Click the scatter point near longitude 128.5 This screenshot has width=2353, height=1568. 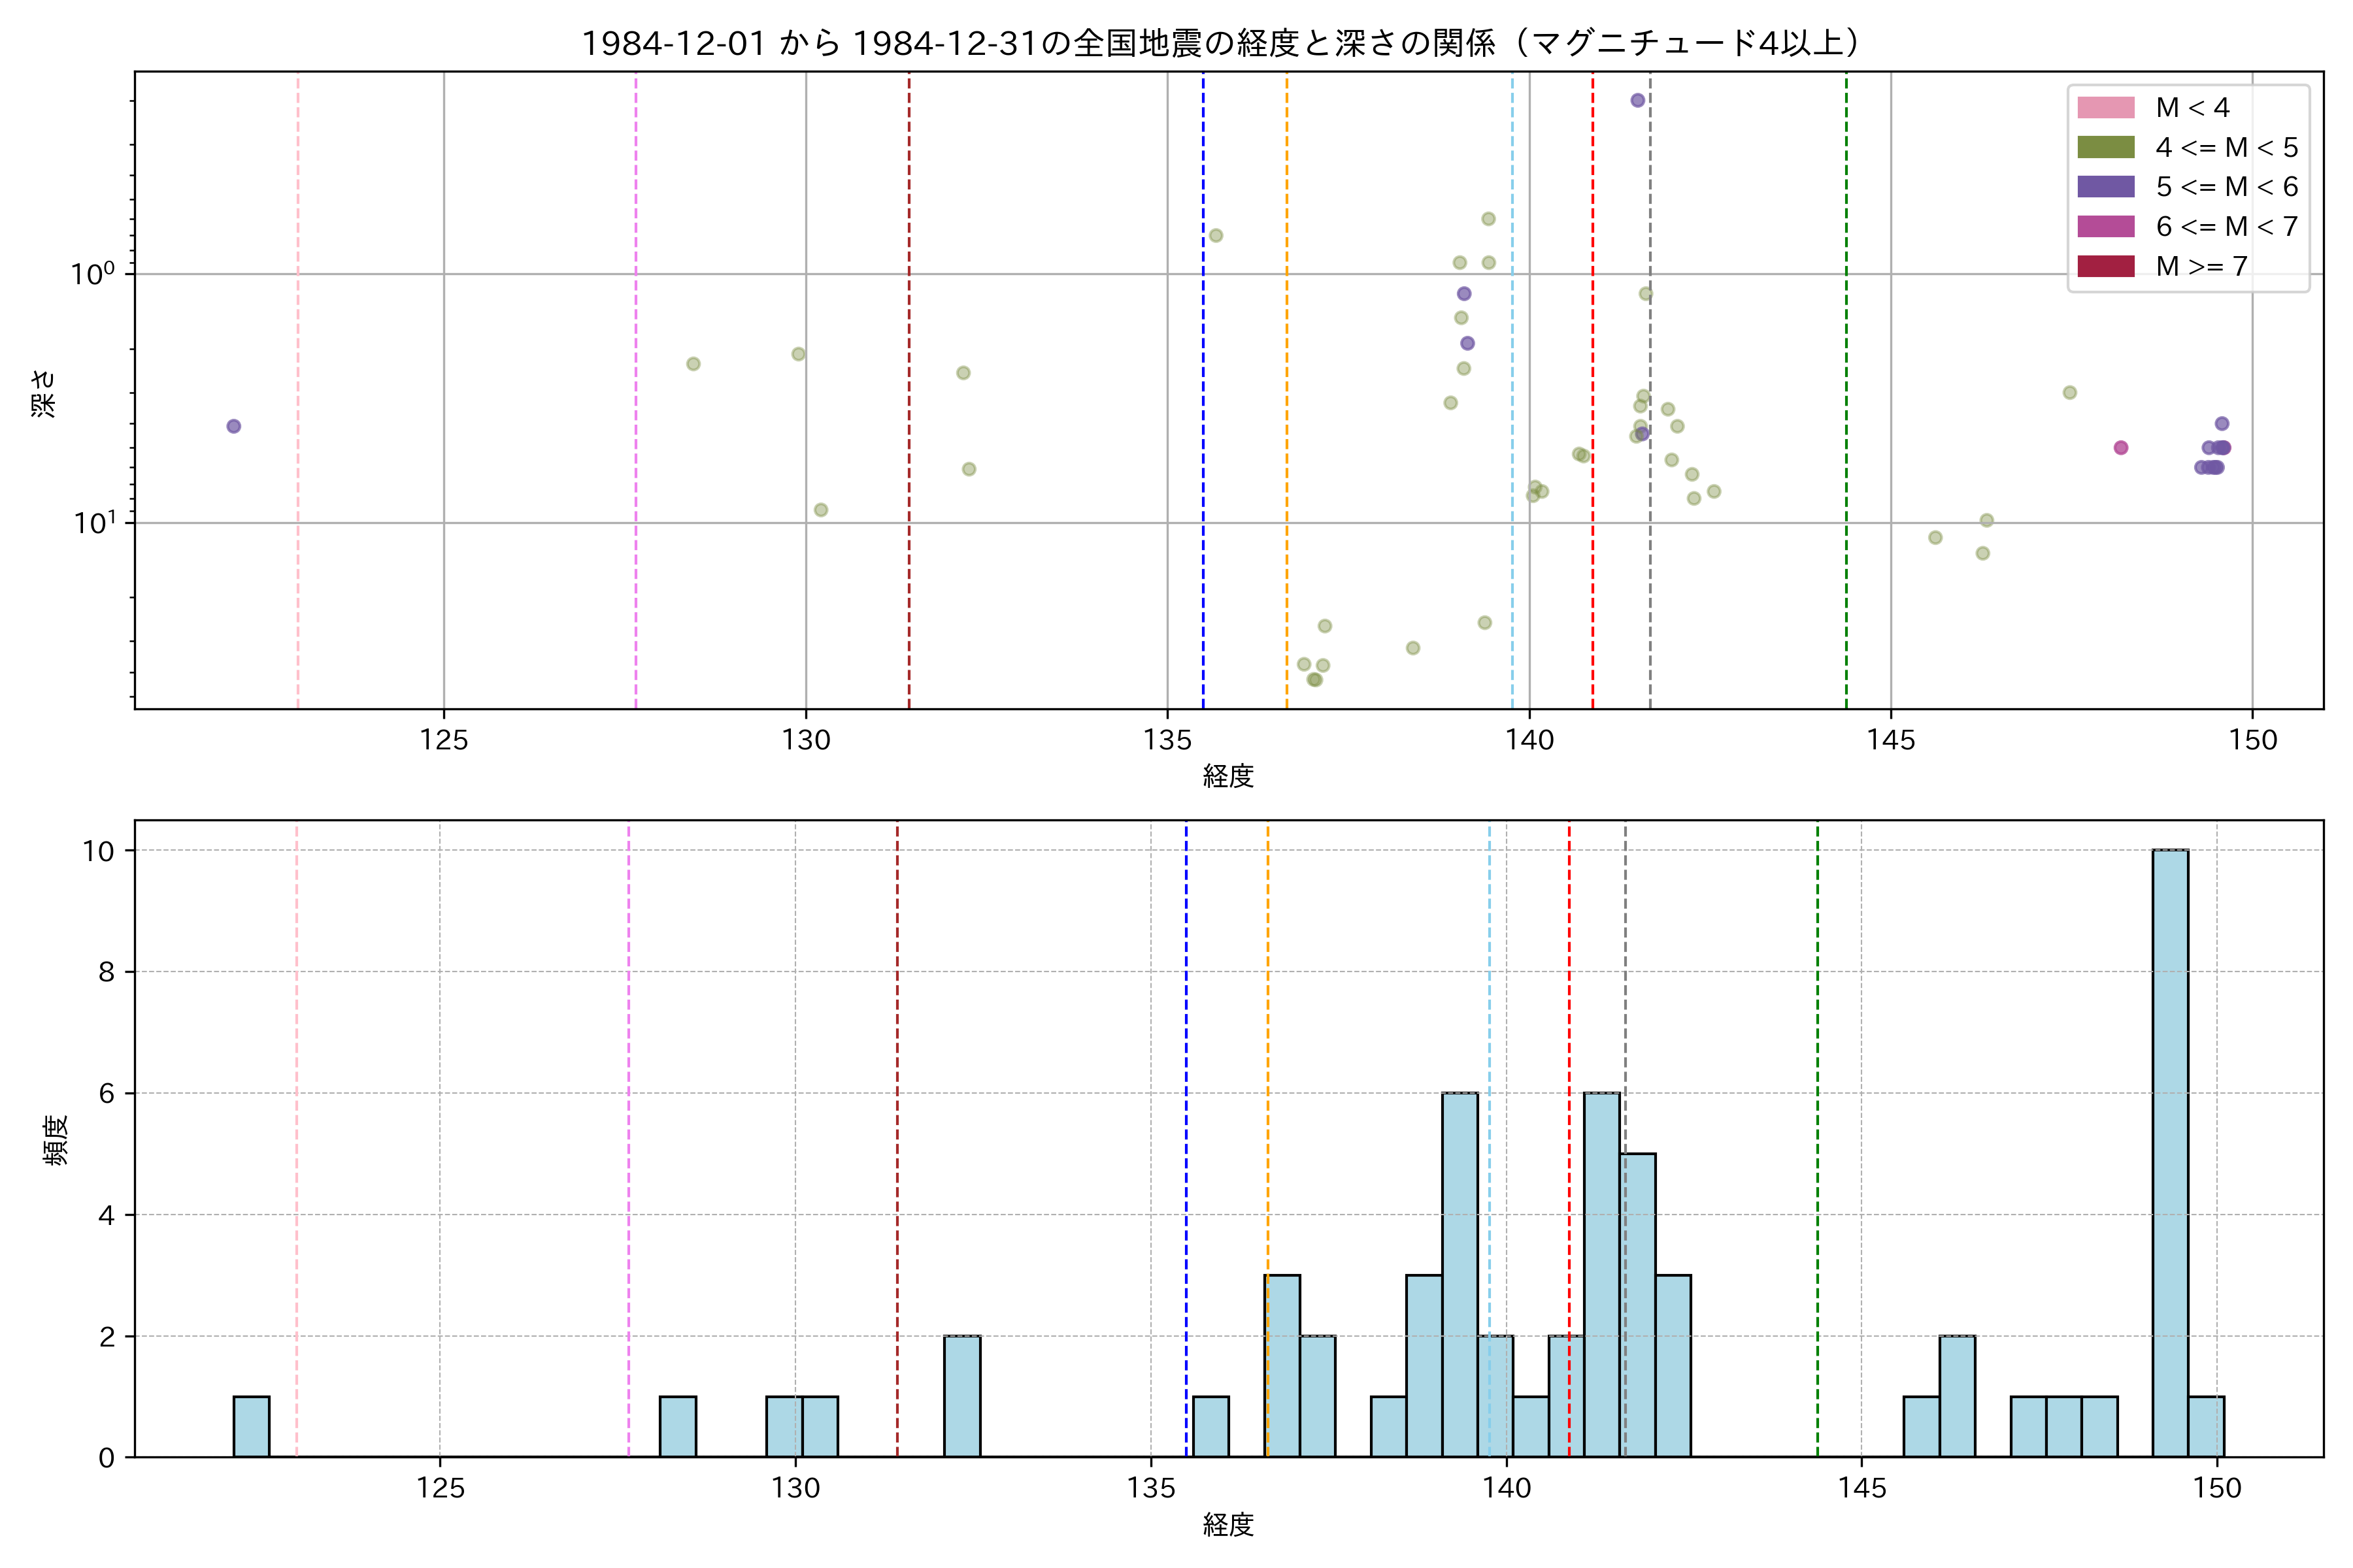pos(693,364)
